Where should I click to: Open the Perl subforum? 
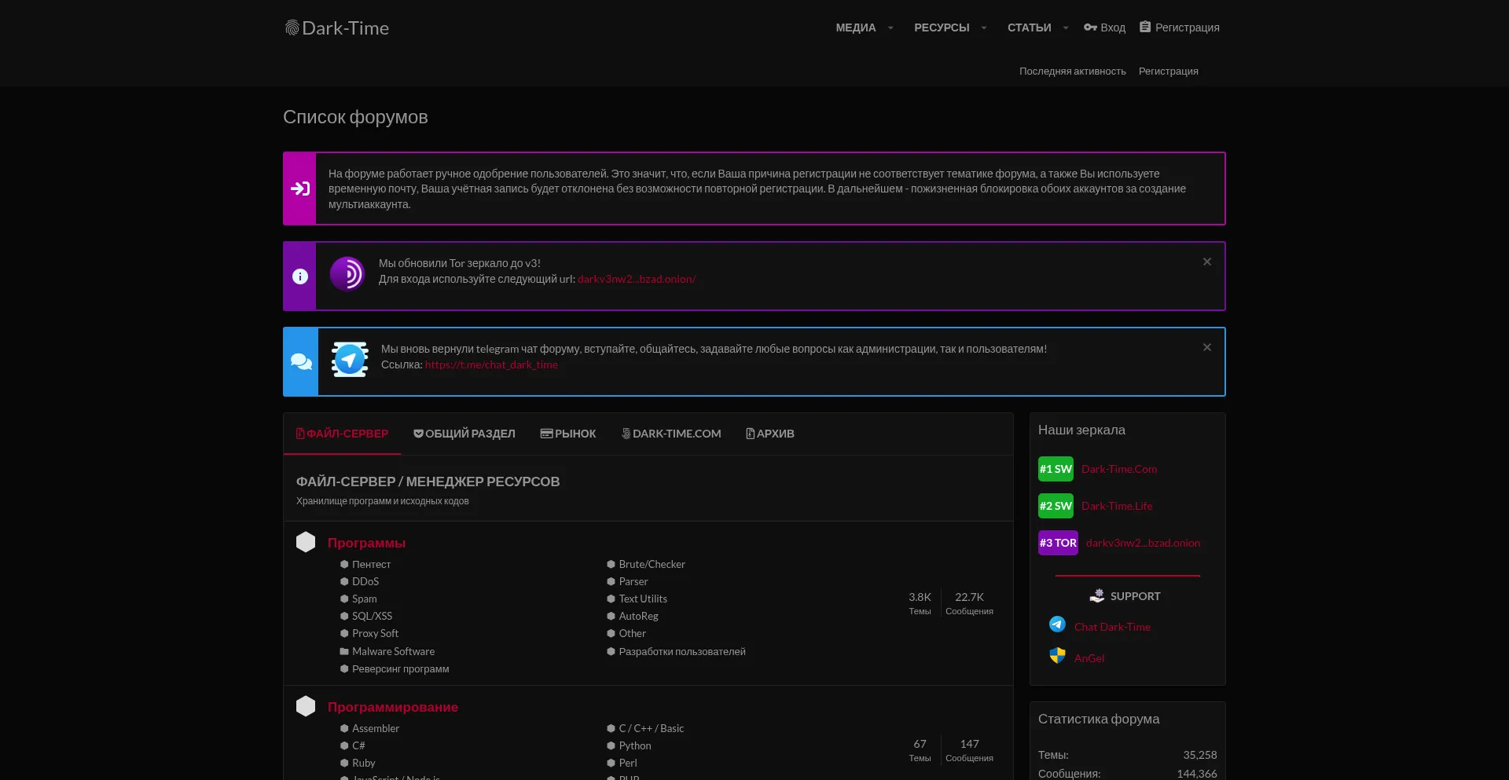pos(628,763)
